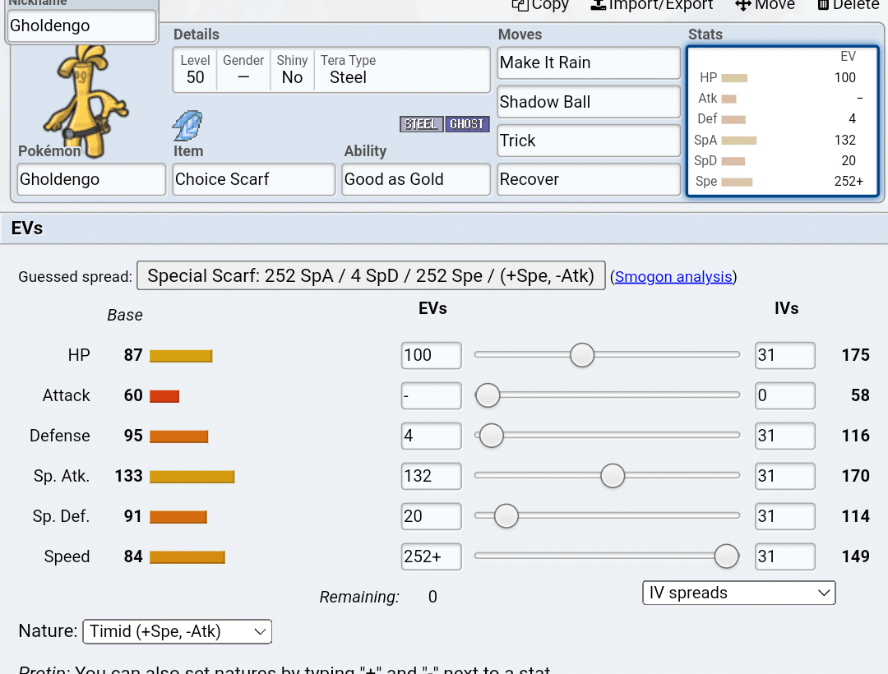
Task: Edit the Sp. Def. IV field
Action: tap(785, 516)
